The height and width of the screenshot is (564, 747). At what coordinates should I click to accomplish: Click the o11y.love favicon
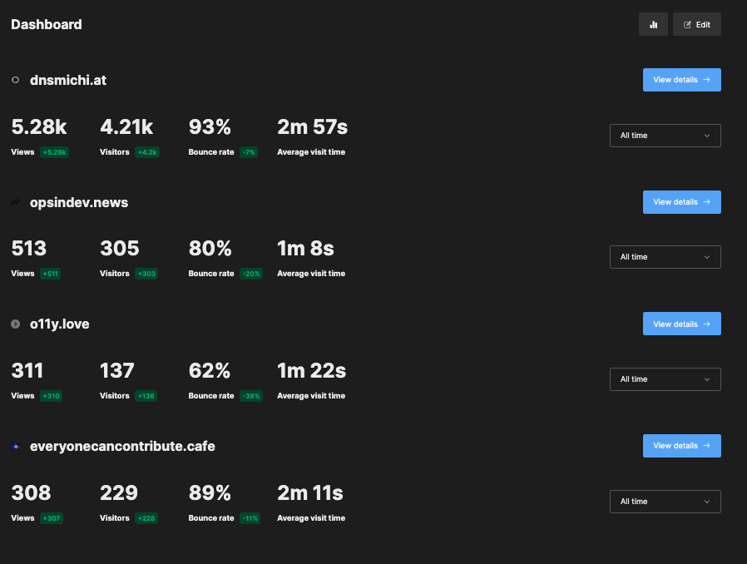click(x=15, y=324)
